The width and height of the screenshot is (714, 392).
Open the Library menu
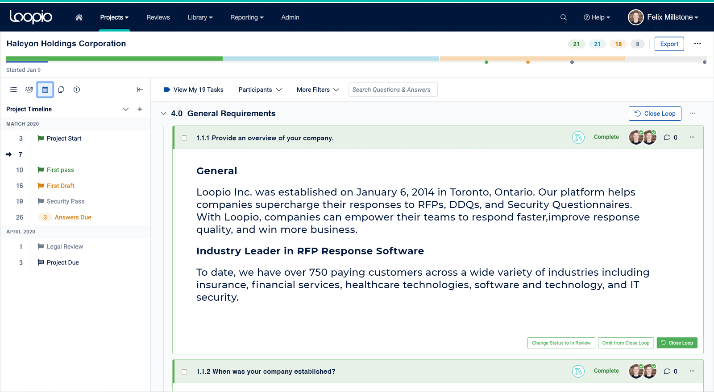[x=200, y=17]
